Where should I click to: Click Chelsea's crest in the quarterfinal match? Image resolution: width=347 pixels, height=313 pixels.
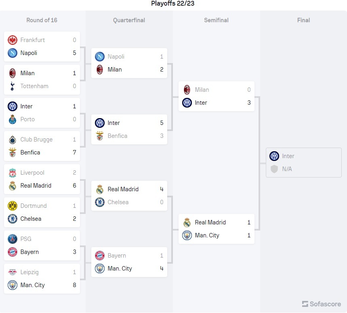click(100, 202)
